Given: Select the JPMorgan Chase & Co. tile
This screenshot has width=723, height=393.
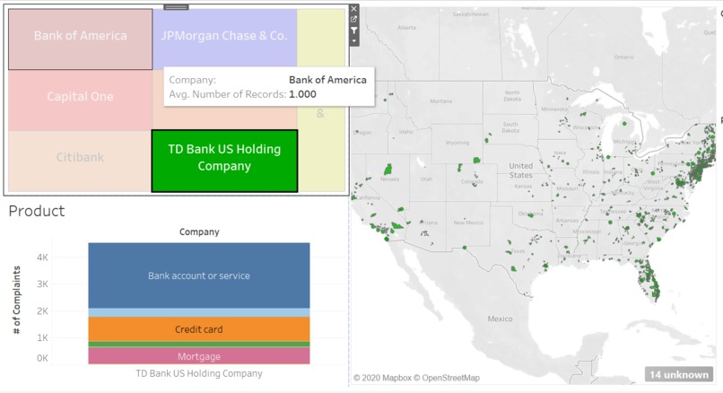Looking at the screenshot, I should [x=224, y=38].
